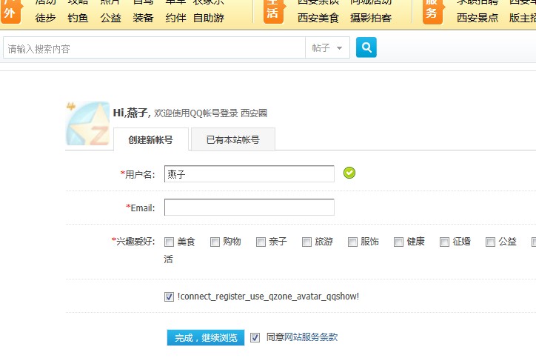Open the 网站服务条款 link
Viewport: 536px width, 361px height.
[x=311, y=337]
